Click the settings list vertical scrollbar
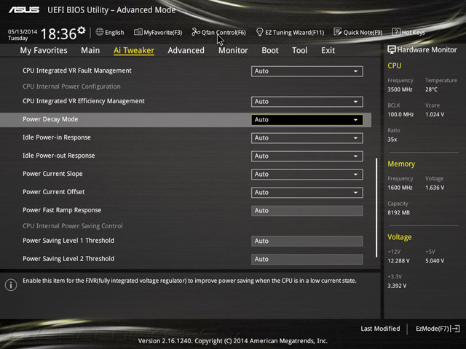This screenshot has width=466, height=349. pyautogui.click(x=376, y=207)
